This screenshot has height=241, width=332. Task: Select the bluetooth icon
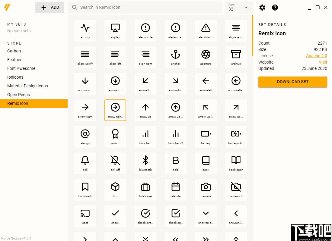pos(145,163)
